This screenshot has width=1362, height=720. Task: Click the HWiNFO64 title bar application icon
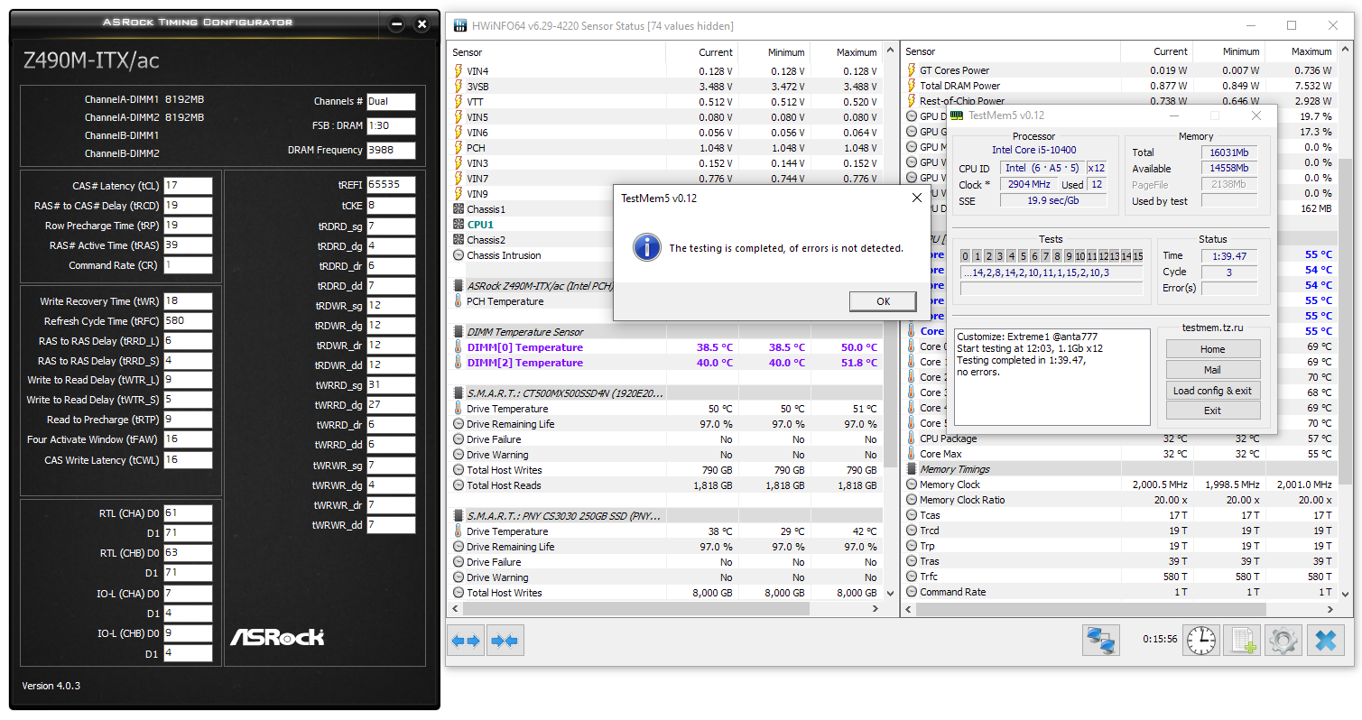click(460, 26)
